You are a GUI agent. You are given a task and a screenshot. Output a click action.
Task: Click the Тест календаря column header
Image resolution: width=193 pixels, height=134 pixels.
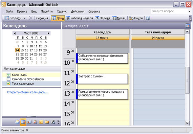(158, 32)
